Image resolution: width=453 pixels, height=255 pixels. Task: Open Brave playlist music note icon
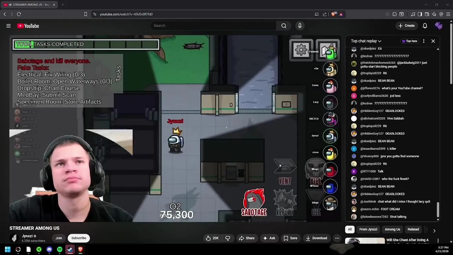coord(413,14)
